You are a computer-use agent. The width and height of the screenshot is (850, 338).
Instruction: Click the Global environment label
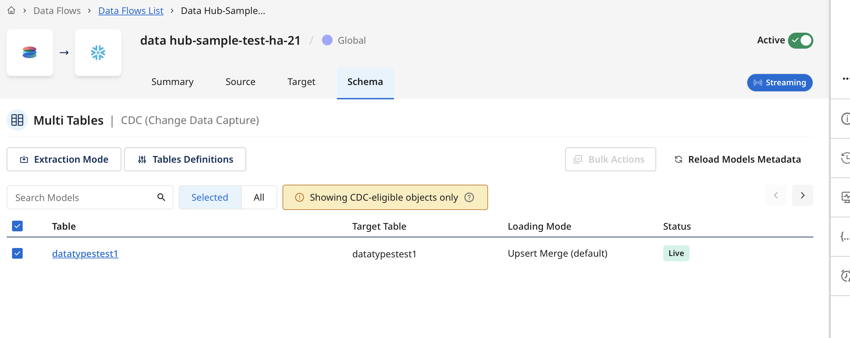point(352,40)
